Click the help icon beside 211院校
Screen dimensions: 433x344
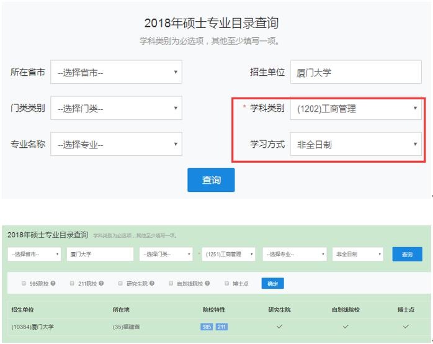pyautogui.click(x=101, y=283)
